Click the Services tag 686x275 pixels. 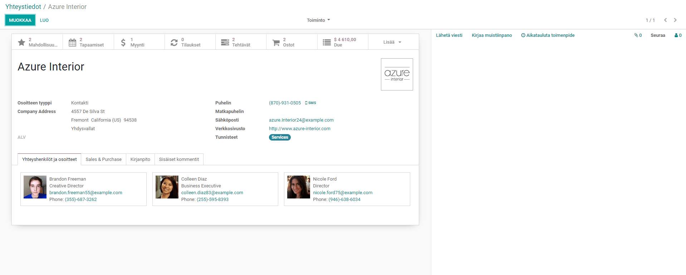(x=280, y=137)
